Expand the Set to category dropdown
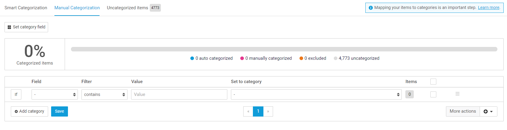507x130 pixels. (x=316, y=94)
